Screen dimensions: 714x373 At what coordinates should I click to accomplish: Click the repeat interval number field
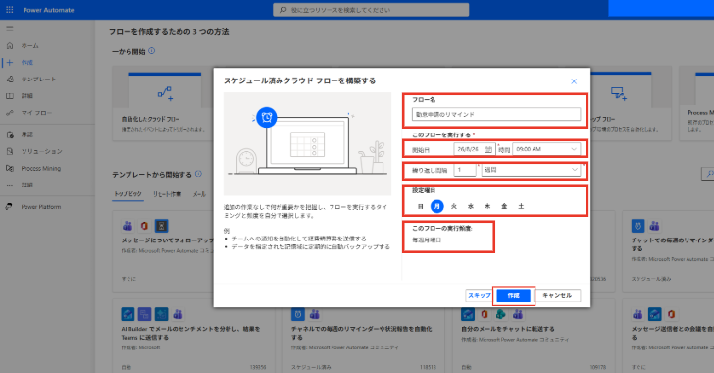[465, 170]
